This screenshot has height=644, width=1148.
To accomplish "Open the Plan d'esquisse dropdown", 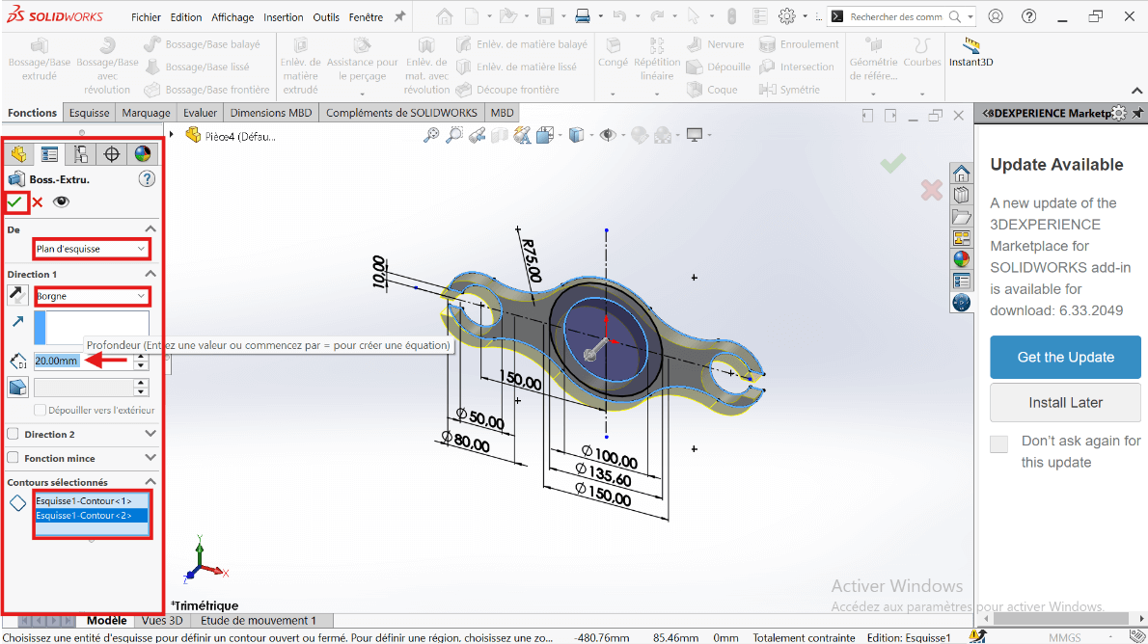I will point(92,249).
